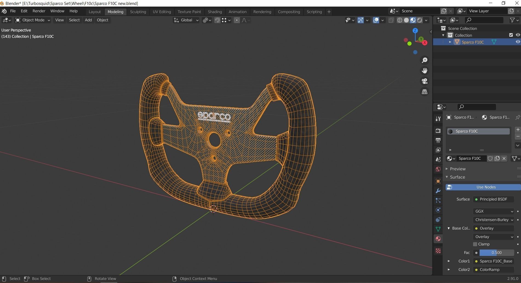Open the Particles properties tab

point(438,201)
